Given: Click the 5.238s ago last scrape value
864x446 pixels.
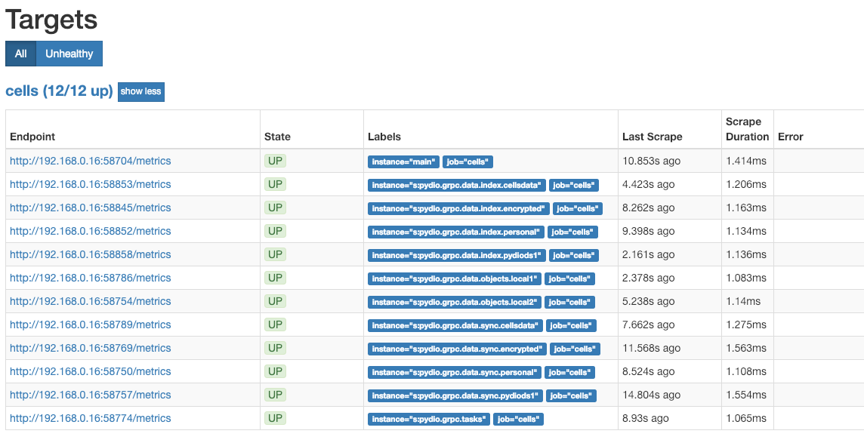Looking at the screenshot, I should (649, 301).
